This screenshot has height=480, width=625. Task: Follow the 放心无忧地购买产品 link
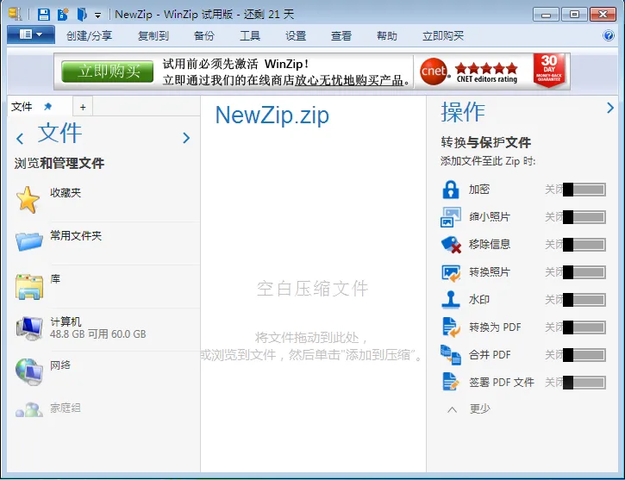(x=349, y=80)
